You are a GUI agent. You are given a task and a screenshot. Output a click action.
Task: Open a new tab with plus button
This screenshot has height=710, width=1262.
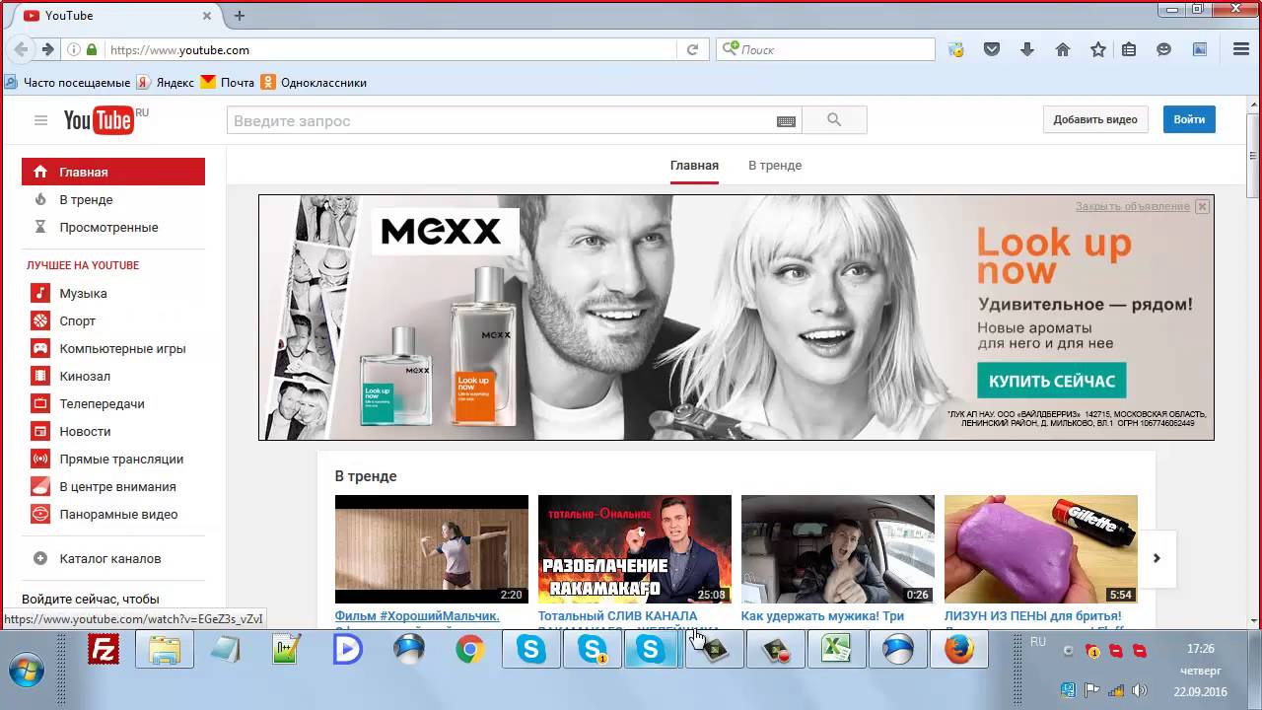[239, 16]
